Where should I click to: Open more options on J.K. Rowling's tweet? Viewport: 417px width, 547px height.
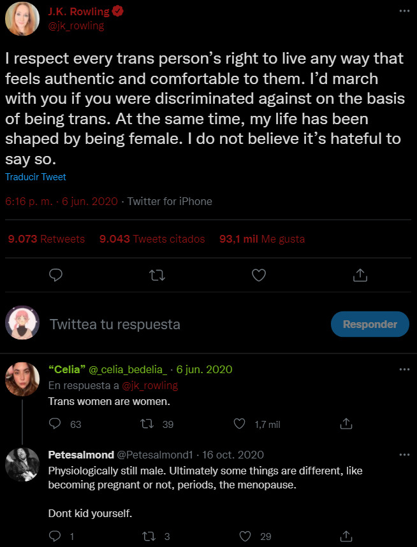pyautogui.click(x=404, y=11)
